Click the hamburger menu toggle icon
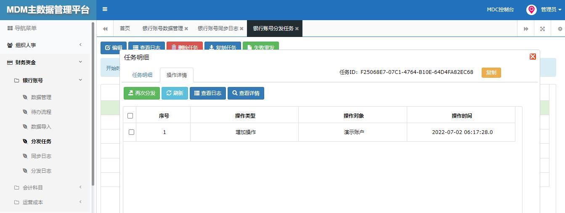The height and width of the screenshot is (213, 565). 105,9
